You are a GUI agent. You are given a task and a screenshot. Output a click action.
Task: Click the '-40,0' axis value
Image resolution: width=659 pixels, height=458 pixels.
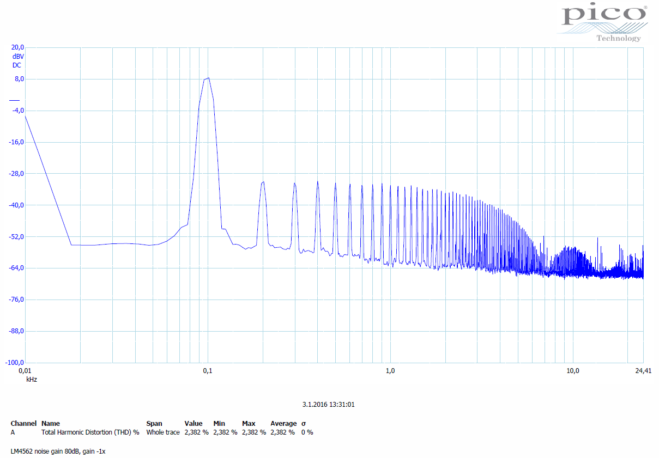[16, 205]
